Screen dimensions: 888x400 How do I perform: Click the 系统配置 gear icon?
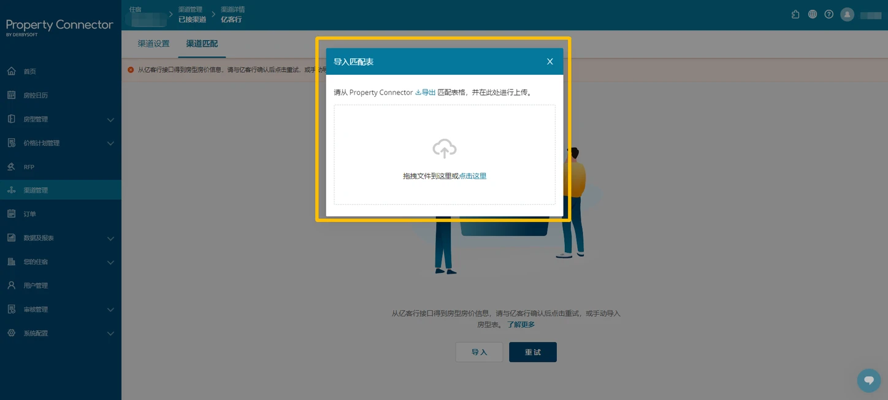(x=11, y=333)
